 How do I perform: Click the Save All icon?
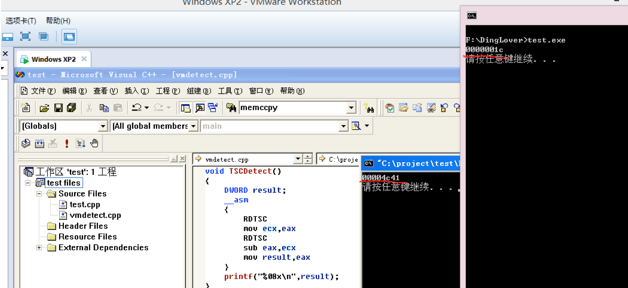[x=71, y=108]
